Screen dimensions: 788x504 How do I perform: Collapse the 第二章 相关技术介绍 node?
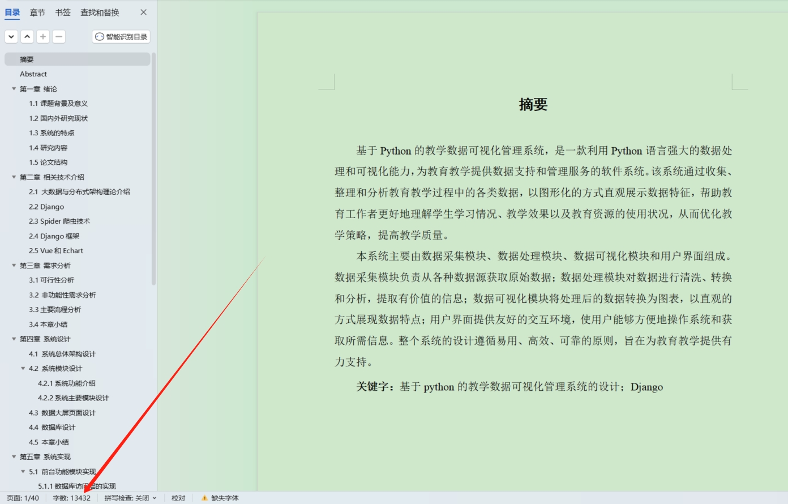(14, 177)
